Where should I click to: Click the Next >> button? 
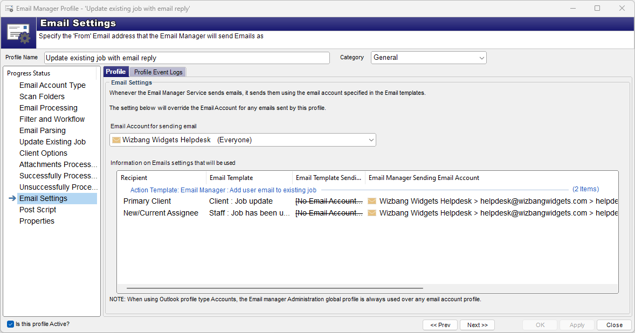(478, 325)
